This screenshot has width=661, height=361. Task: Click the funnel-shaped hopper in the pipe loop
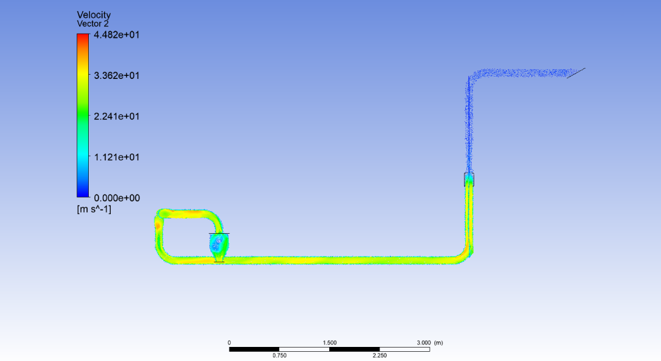pos(219,248)
